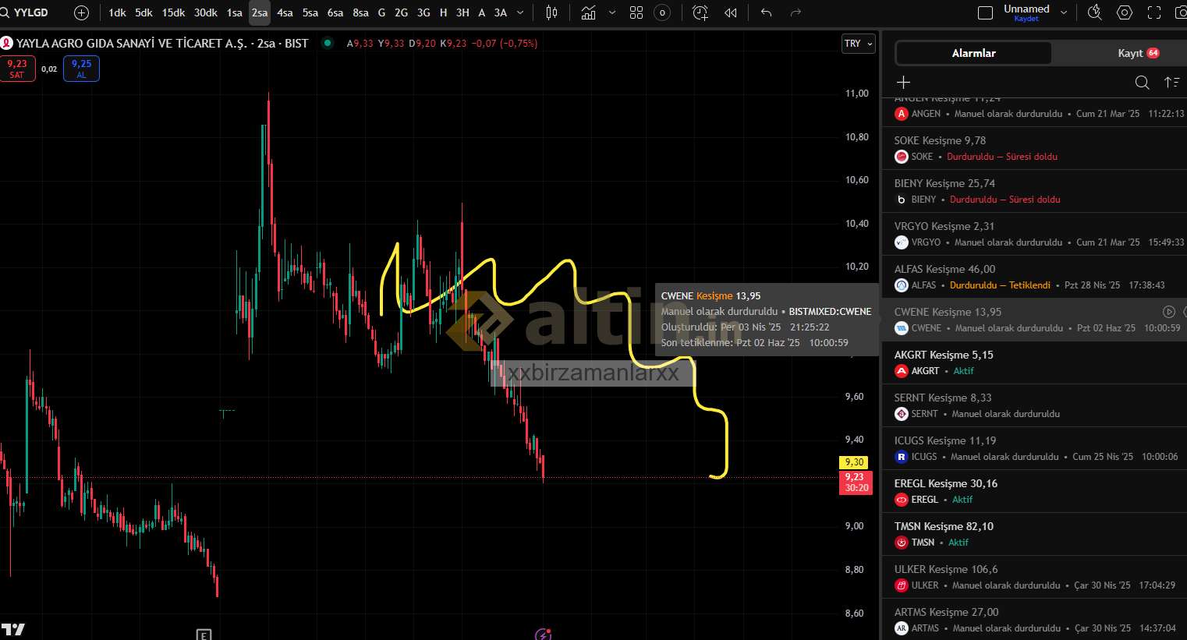Click the SAT 9,23 sell button
1187x640 pixels.
(x=17, y=69)
